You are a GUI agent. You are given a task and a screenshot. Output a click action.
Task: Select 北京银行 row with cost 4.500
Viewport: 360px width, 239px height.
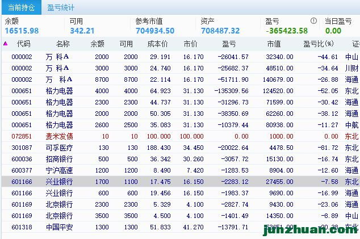coord(181,216)
